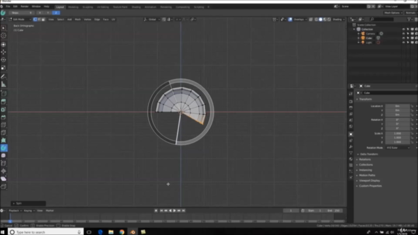Hide Camera in the outliner
This screenshot has height=235, width=418.
[404, 33]
